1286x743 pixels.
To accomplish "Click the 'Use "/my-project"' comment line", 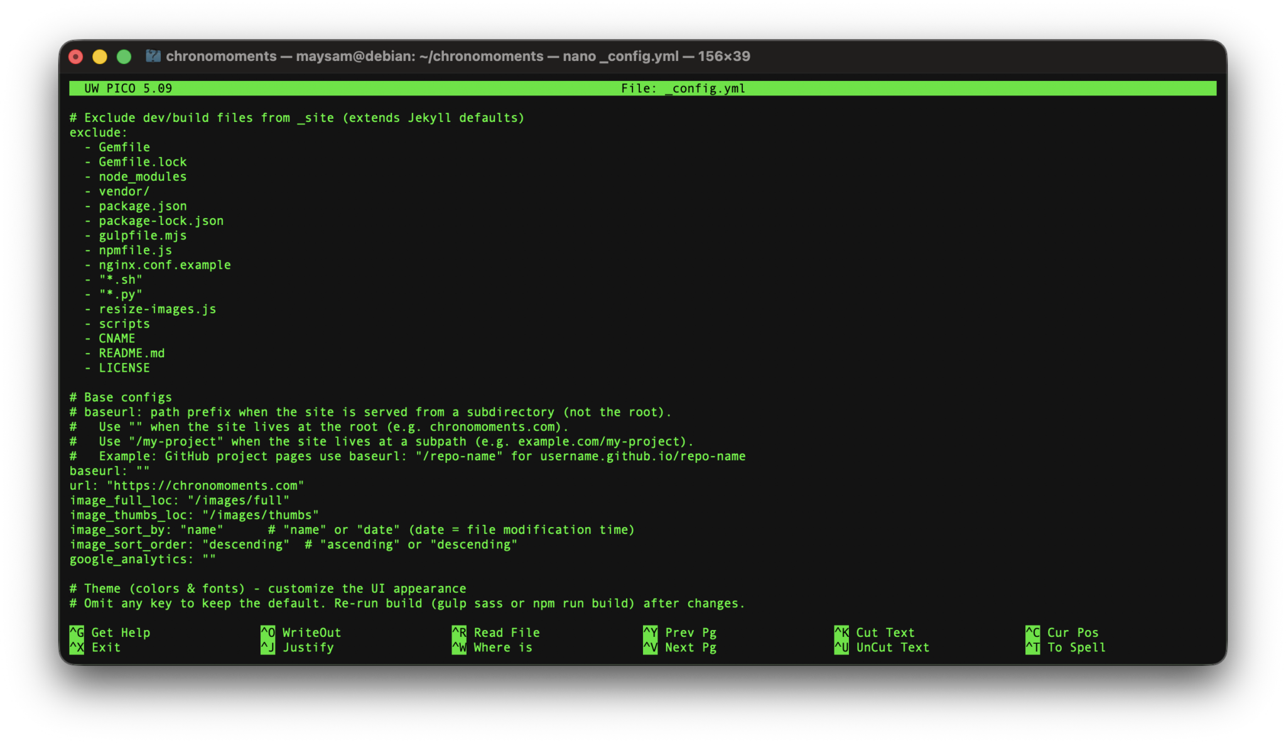I will 382,441.
